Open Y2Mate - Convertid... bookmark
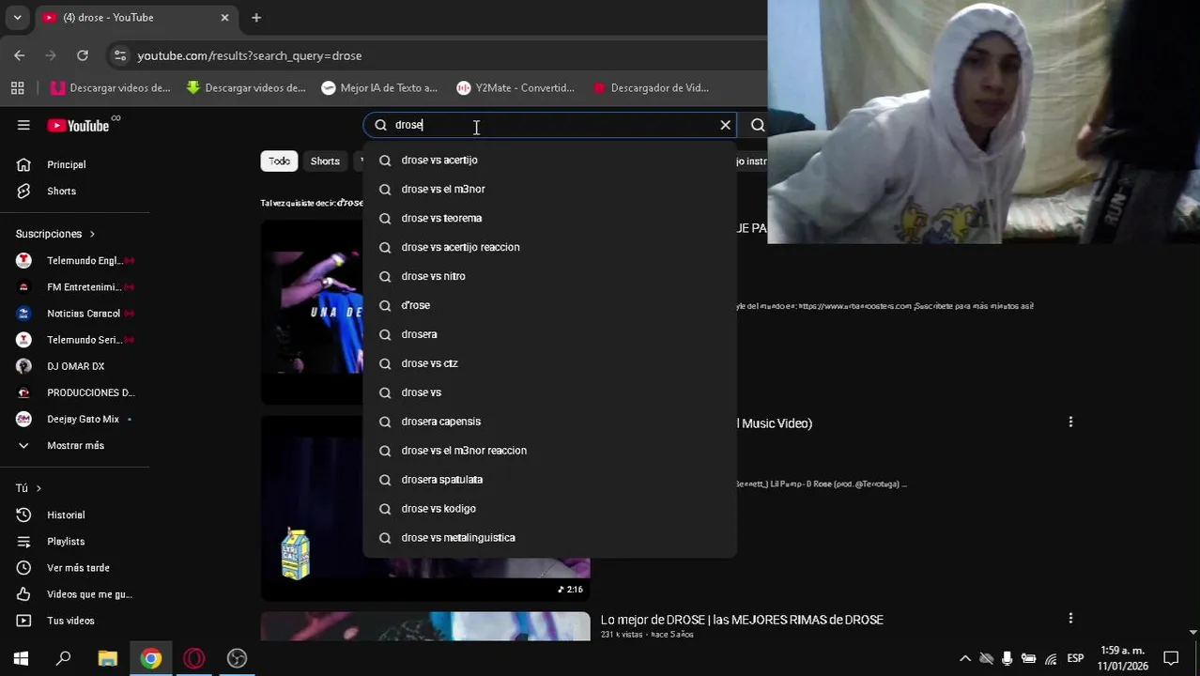 click(x=515, y=87)
